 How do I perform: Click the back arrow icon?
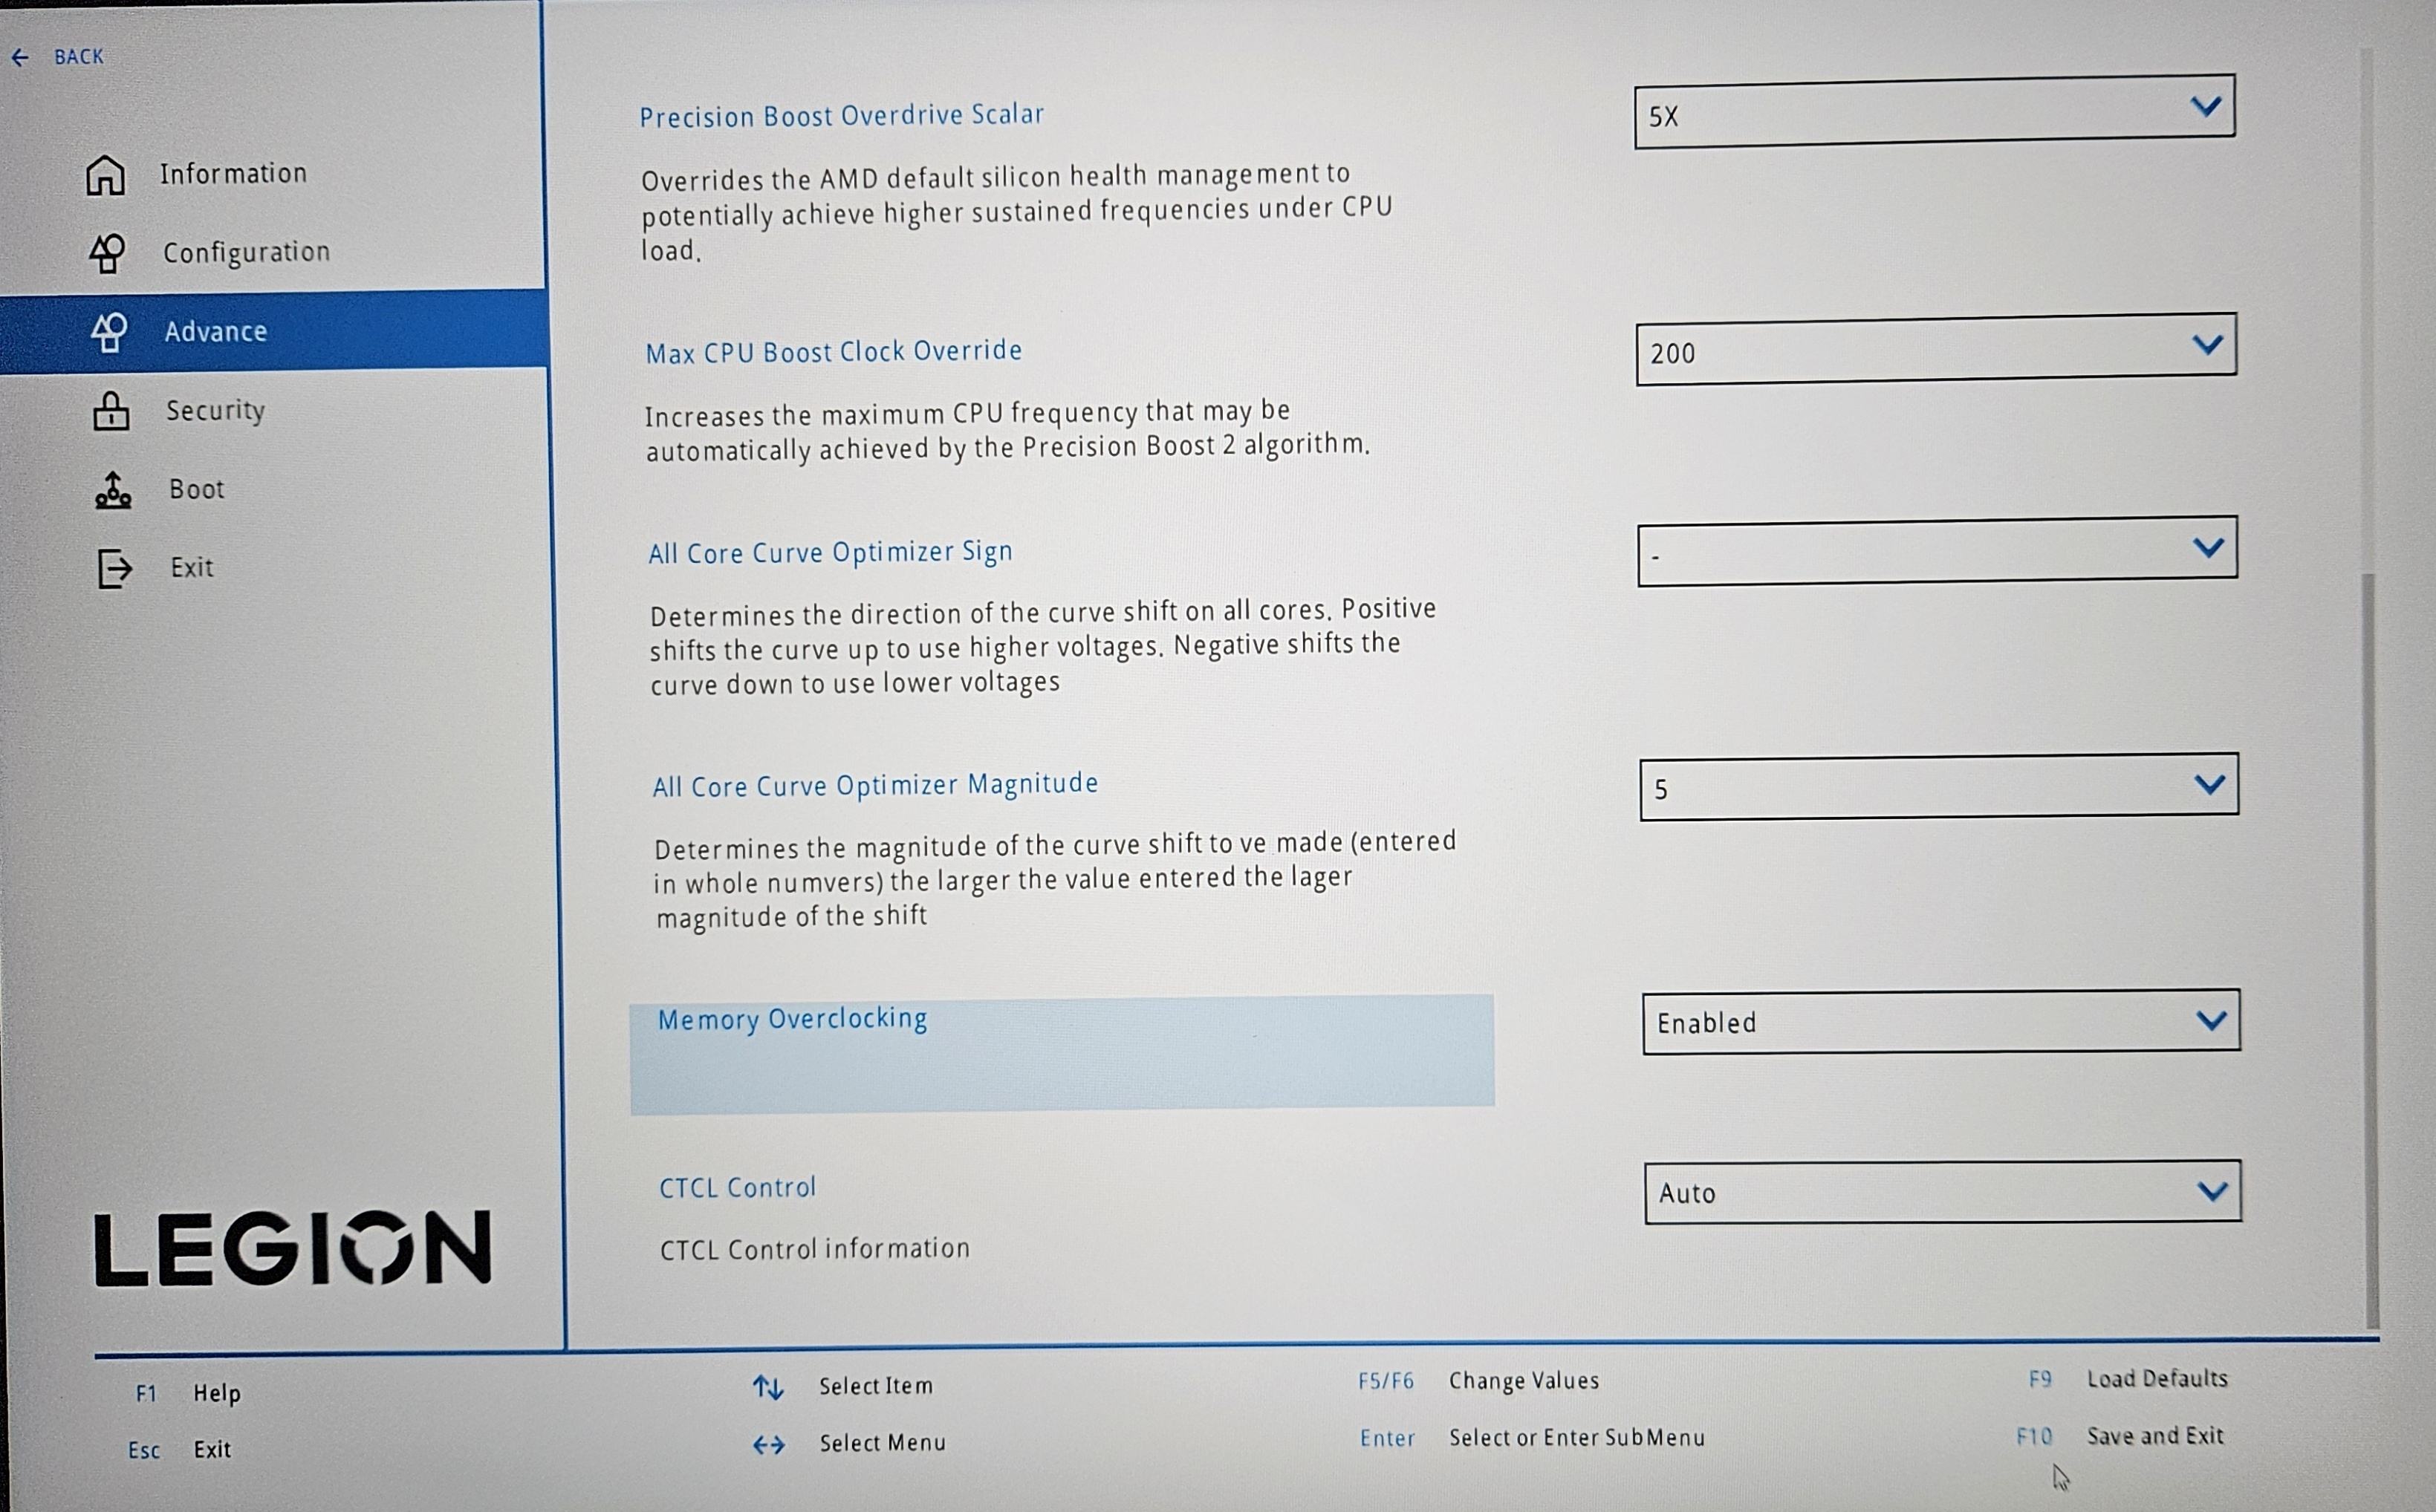pos(20,58)
